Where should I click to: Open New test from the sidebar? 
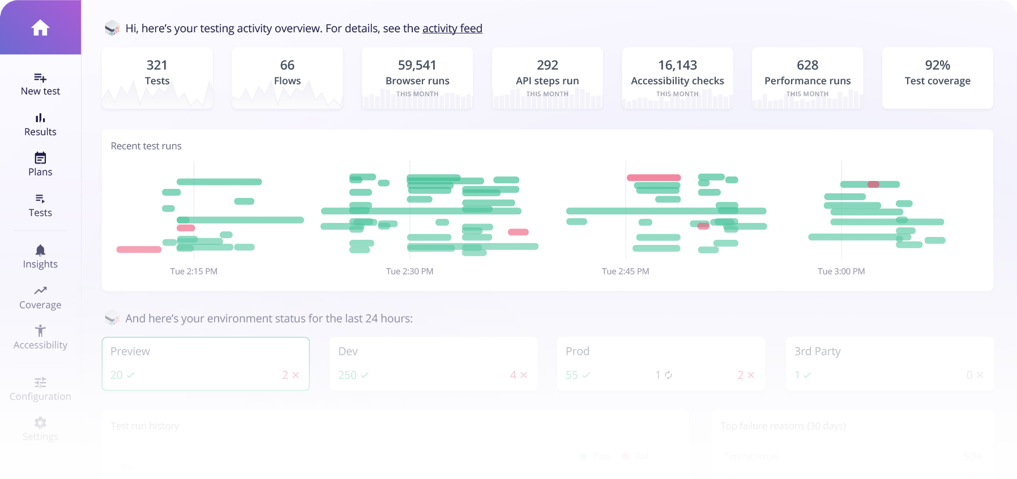(x=40, y=84)
